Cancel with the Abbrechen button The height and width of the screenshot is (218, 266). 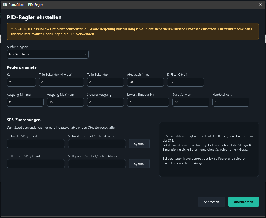pyautogui.click(x=211, y=202)
